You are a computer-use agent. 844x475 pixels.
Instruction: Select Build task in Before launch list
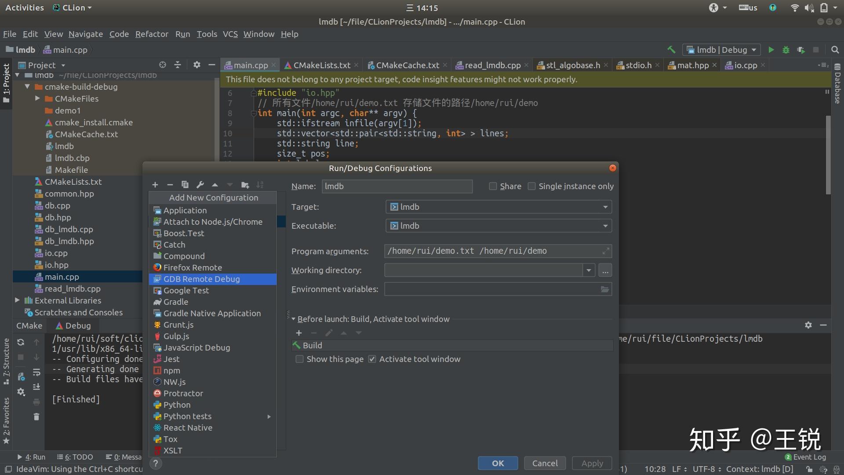click(452, 346)
